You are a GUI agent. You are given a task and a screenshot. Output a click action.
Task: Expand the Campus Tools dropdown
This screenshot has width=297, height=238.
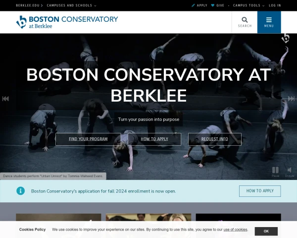coord(248,5)
